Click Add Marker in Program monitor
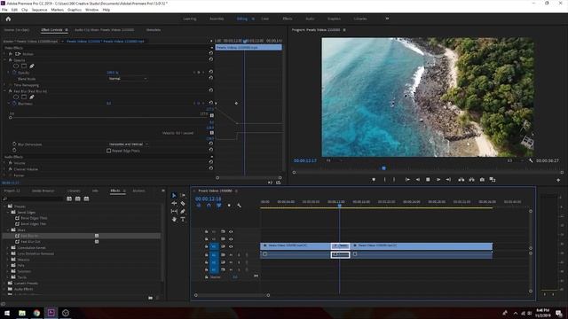The image size is (568, 319). click(374, 179)
